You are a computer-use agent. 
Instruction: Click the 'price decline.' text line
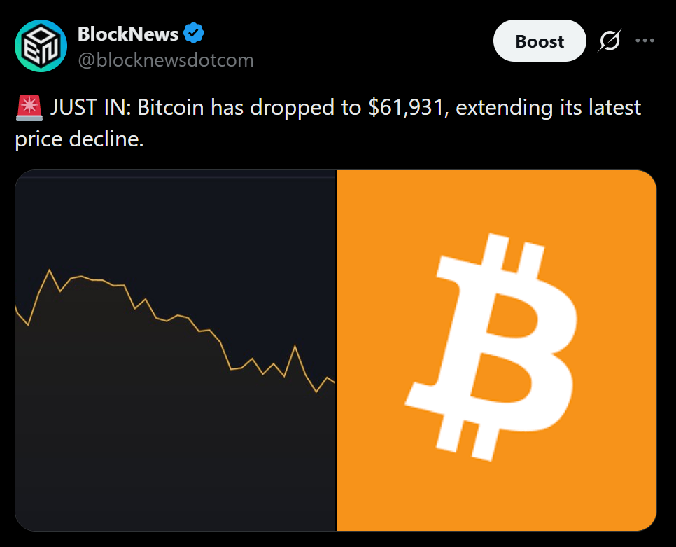79,139
